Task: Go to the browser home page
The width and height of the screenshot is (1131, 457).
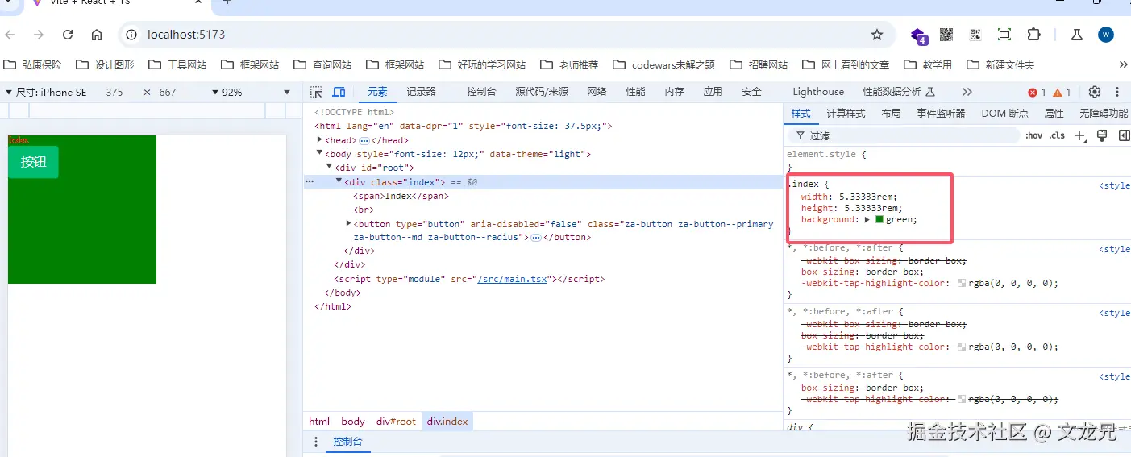Action: pos(97,35)
